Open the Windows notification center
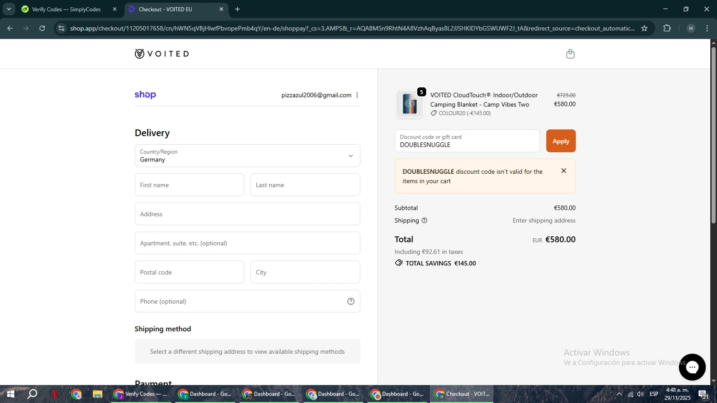717x403 pixels. coord(704,394)
